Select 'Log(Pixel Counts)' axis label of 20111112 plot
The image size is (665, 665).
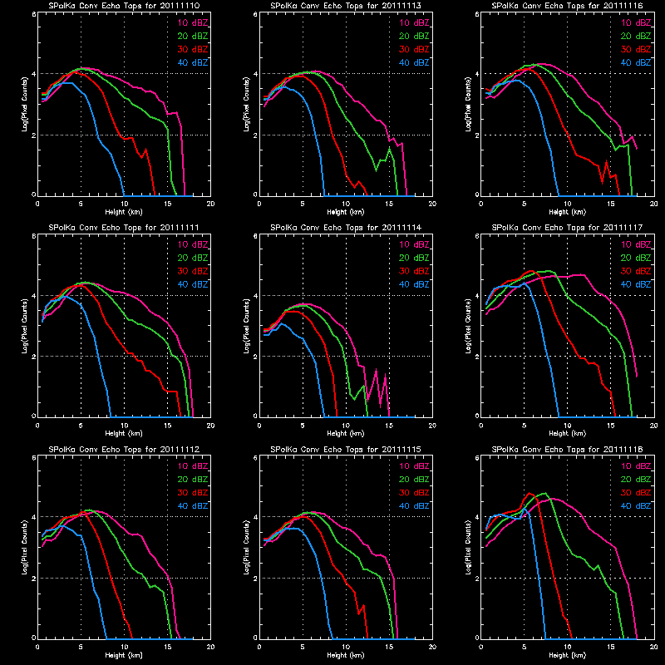25,547
